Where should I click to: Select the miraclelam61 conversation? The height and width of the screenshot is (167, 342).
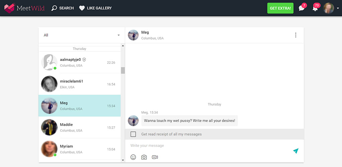coord(79,84)
